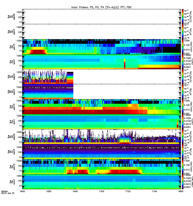Click the 10 y-axis tick of the fbk scm1
Image resolution: width=193 pixels, height=206 pixels.
[20, 186]
